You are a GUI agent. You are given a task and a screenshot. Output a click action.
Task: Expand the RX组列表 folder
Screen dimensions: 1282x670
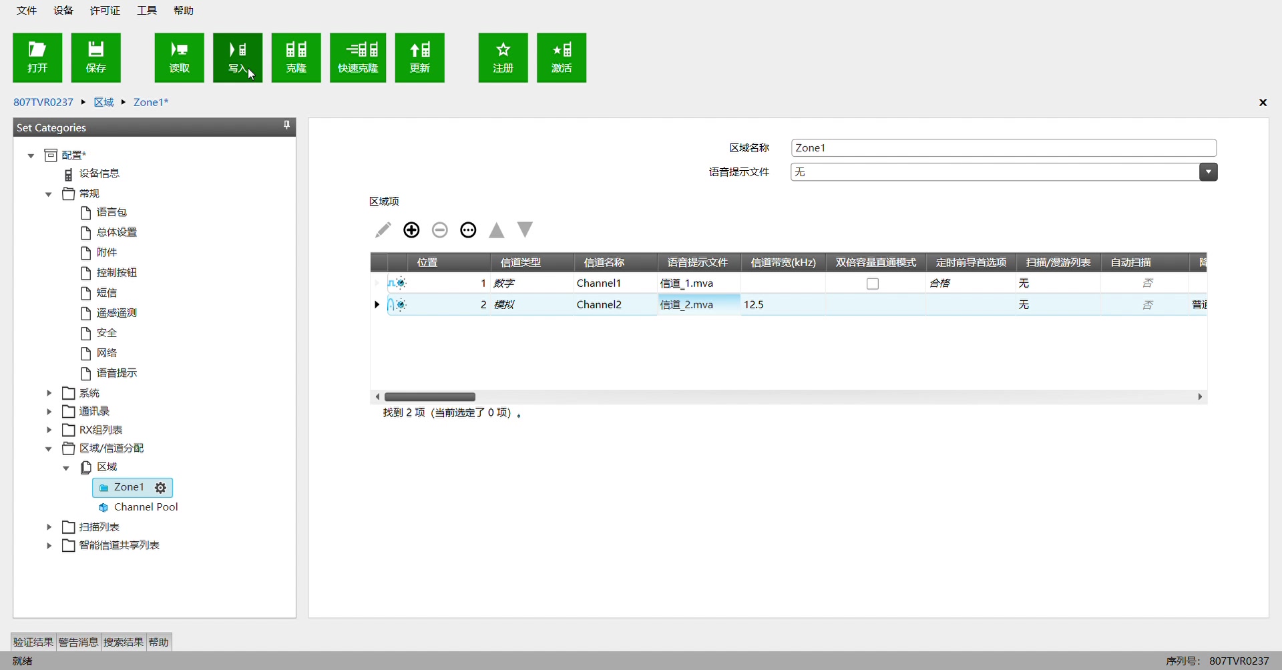click(49, 430)
